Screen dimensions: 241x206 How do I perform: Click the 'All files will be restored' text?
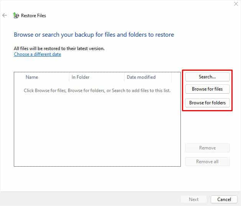click(x=59, y=49)
